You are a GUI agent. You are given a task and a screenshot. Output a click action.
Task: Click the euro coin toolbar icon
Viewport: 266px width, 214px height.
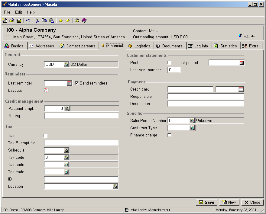[77, 21]
